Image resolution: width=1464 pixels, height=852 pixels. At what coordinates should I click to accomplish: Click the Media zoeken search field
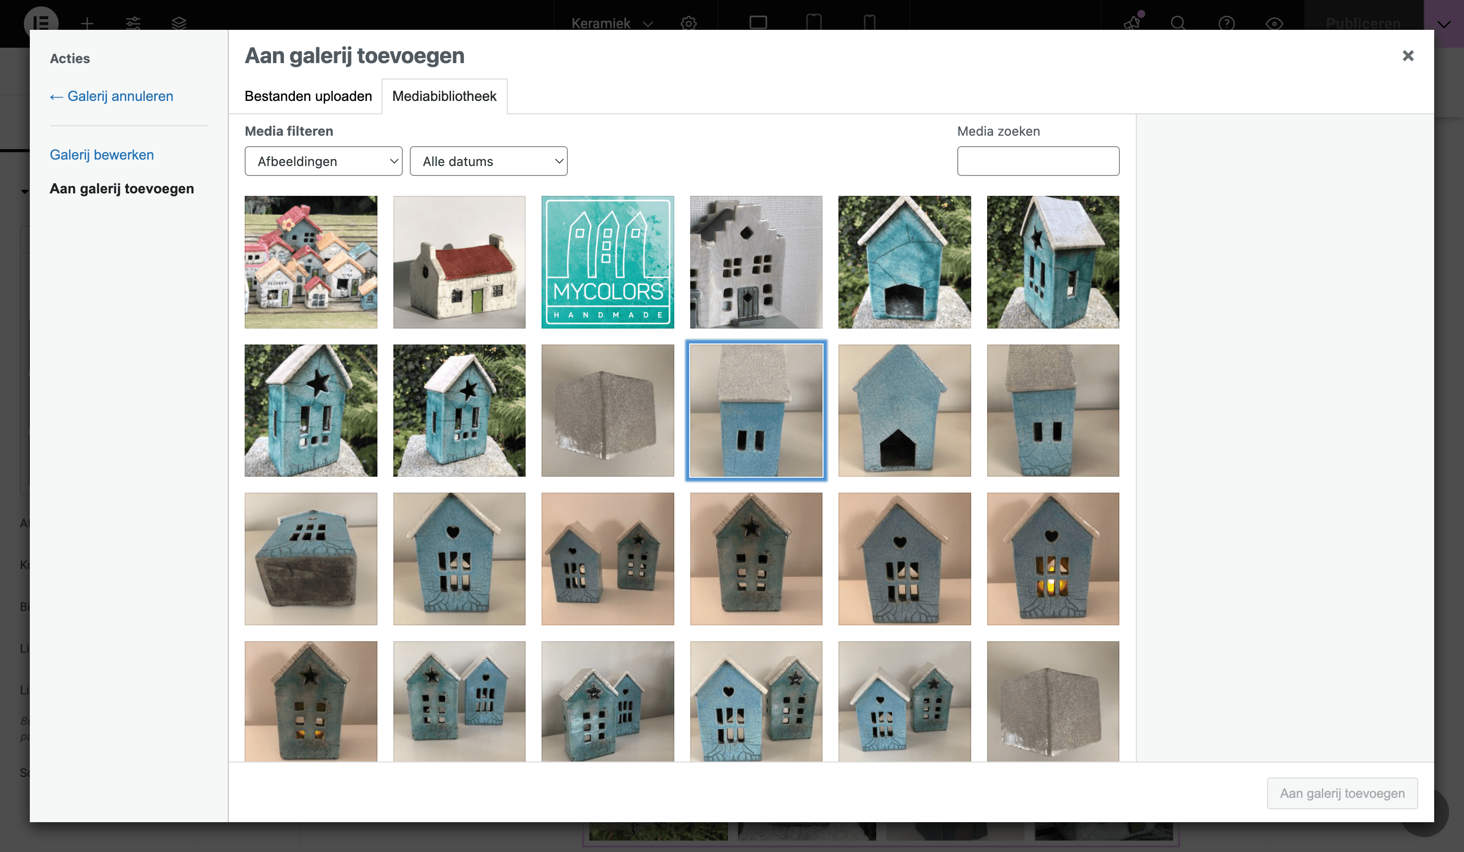[1038, 161]
